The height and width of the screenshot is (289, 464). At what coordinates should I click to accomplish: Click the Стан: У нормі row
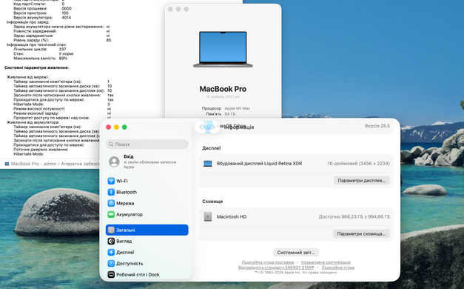coord(43,53)
